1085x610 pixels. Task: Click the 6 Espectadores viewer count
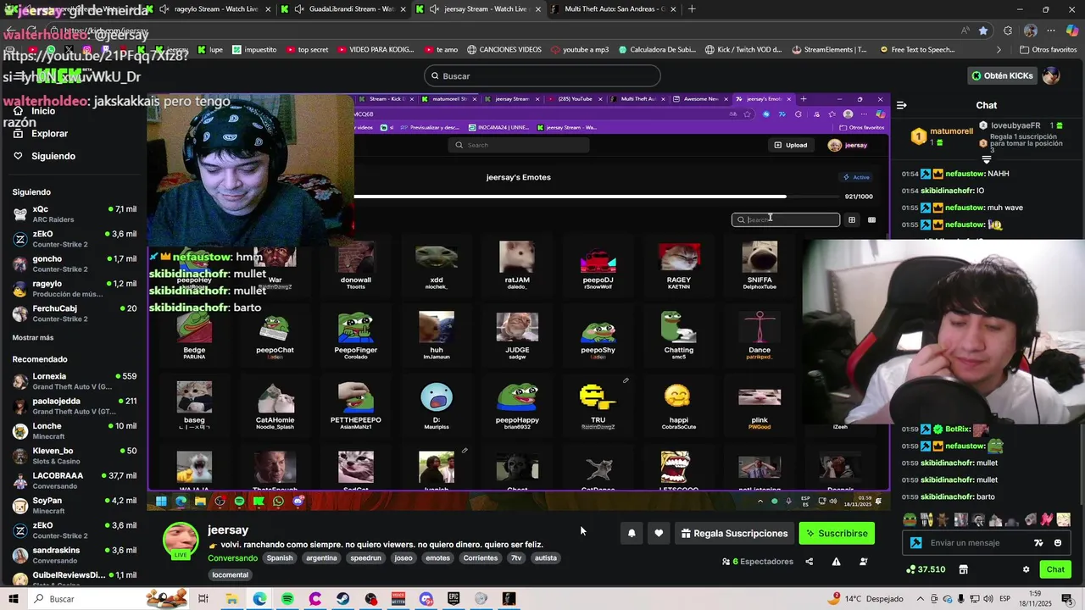[x=758, y=562]
